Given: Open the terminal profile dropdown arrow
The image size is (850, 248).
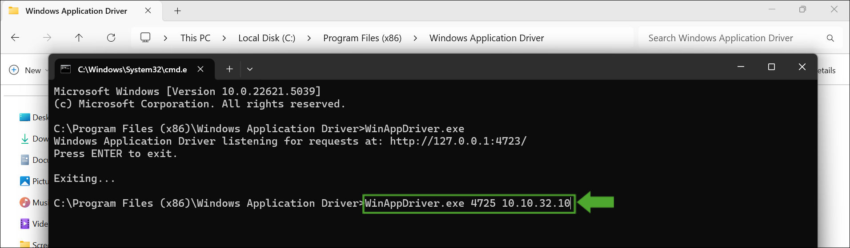Looking at the screenshot, I should click(x=250, y=69).
